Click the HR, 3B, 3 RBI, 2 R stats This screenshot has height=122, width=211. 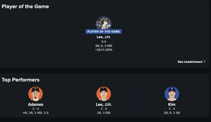pyautogui.click(x=35, y=113)
